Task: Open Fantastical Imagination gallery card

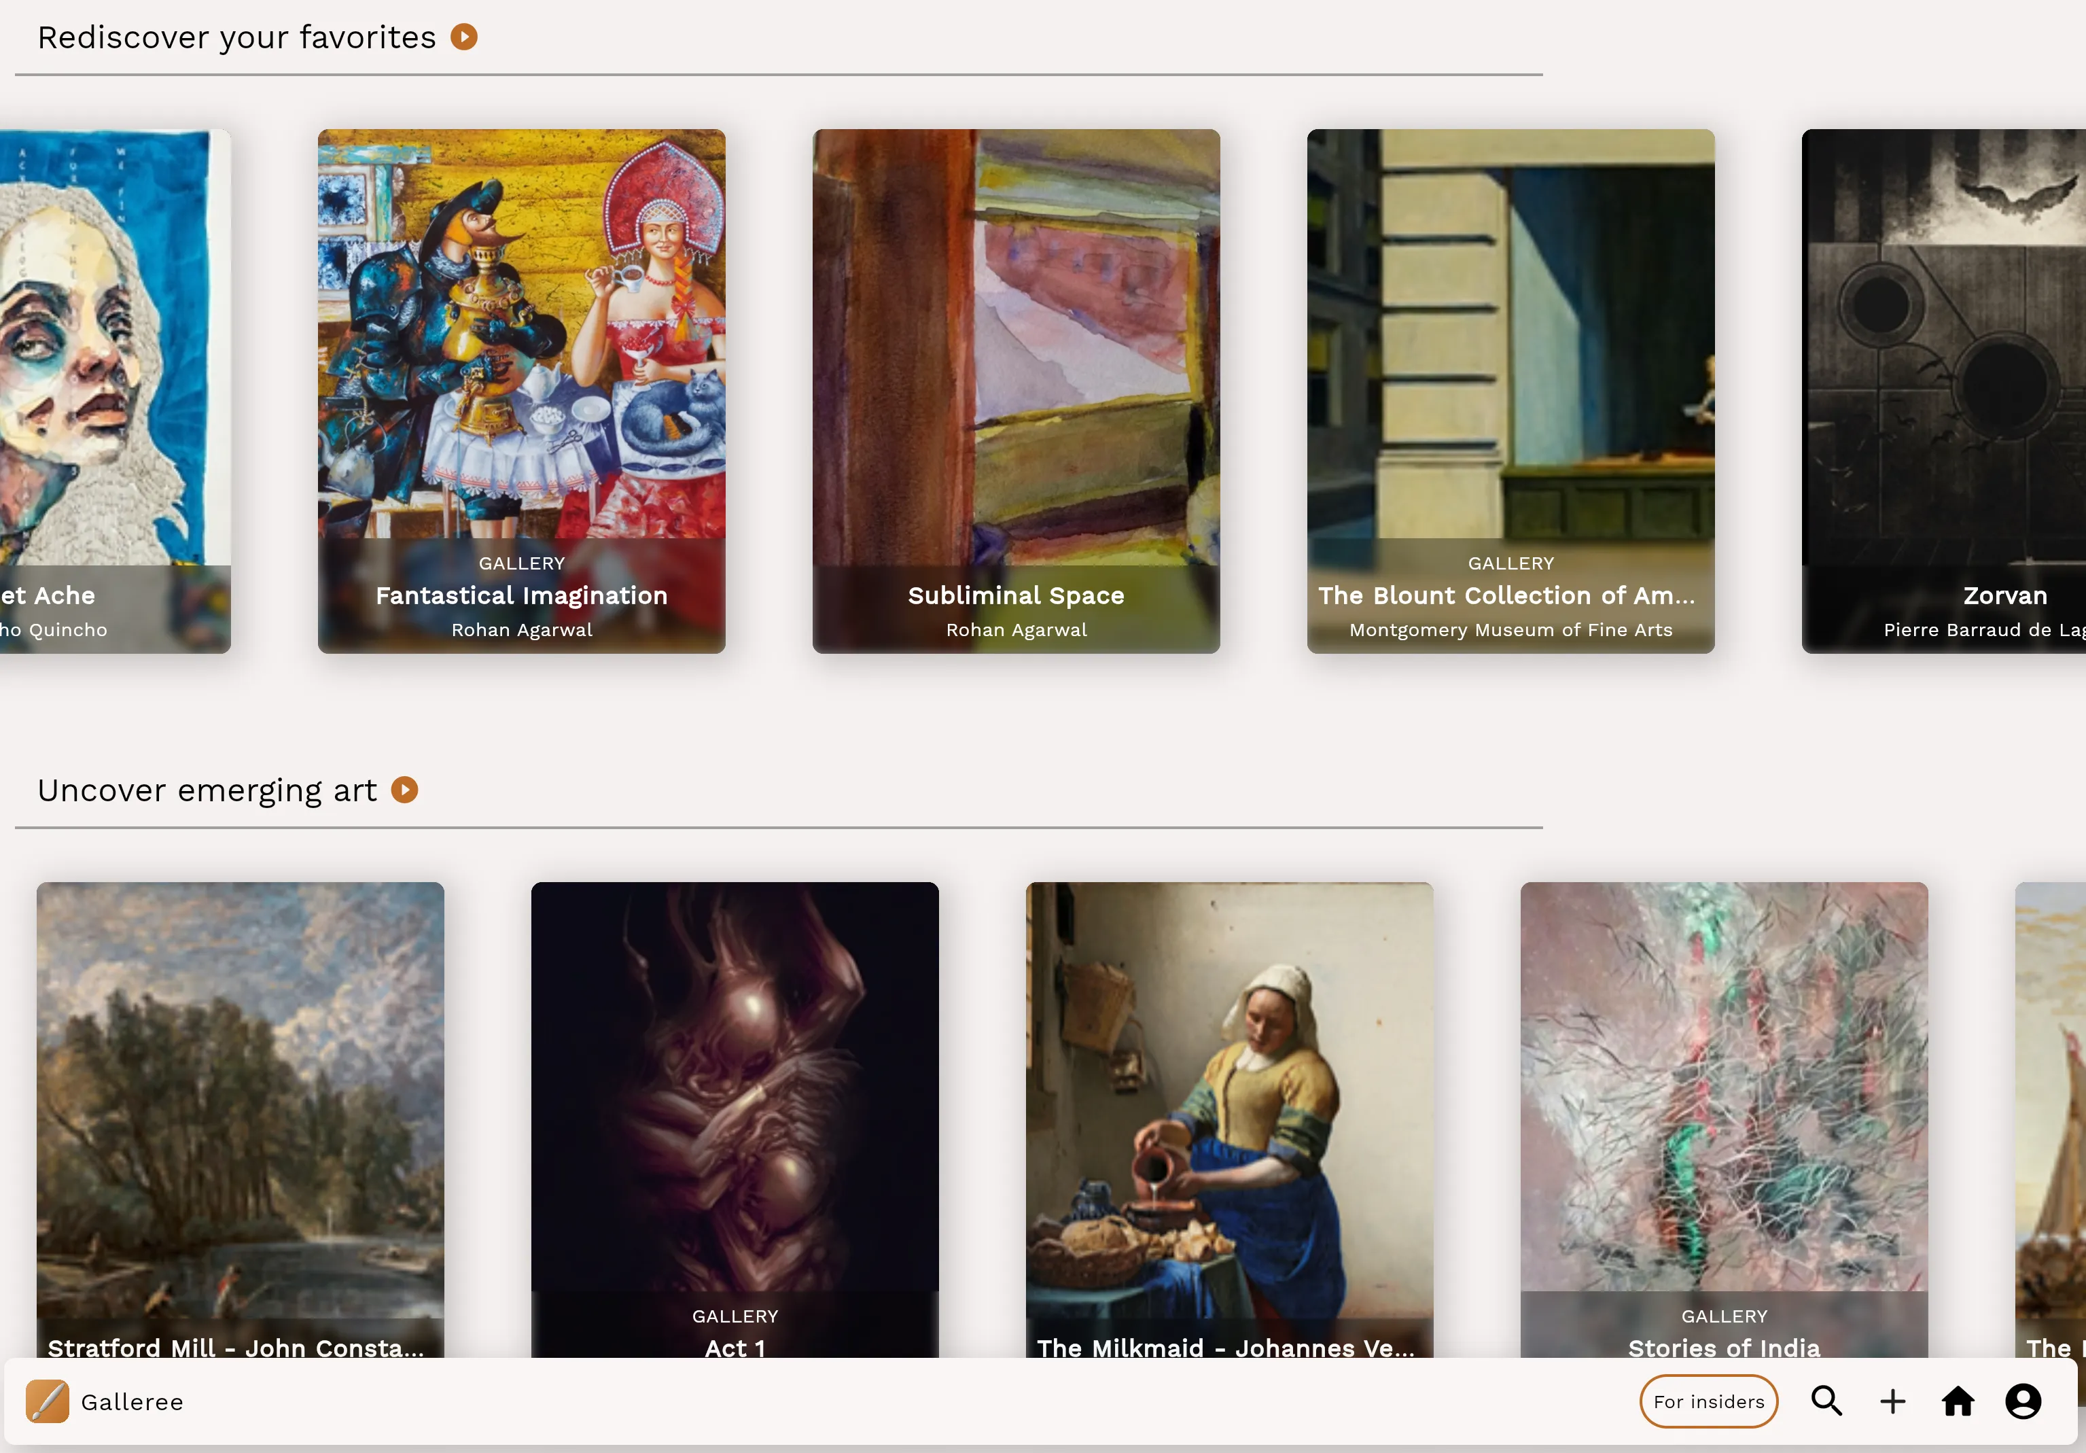Action: (x=522, y=391)
